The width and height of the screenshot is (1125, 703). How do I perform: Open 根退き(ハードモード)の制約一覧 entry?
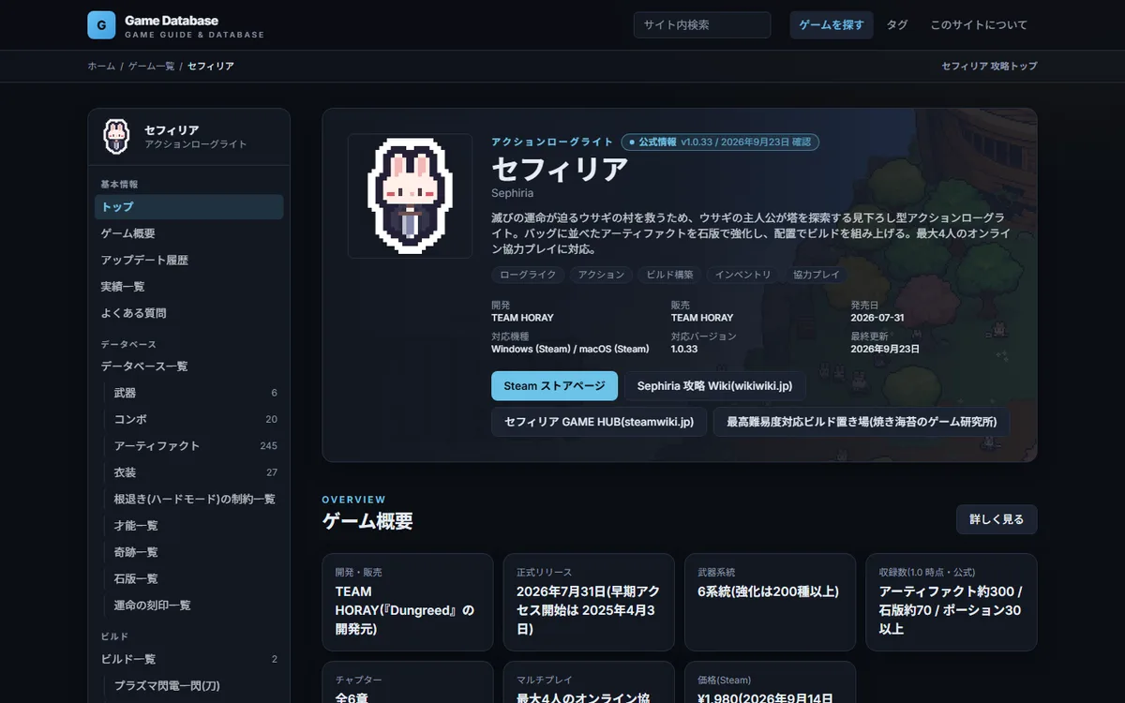195,499
